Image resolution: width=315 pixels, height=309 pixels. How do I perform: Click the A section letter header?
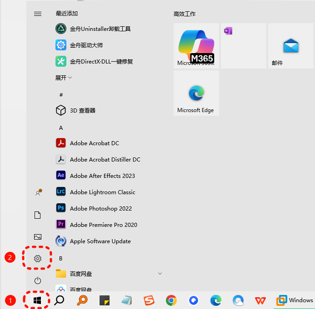coord(61,128)
